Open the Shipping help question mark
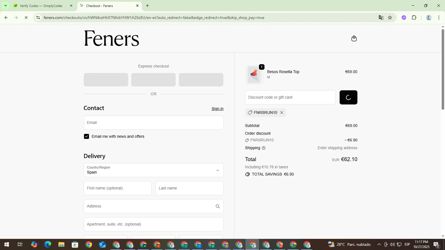 (263, 148)
